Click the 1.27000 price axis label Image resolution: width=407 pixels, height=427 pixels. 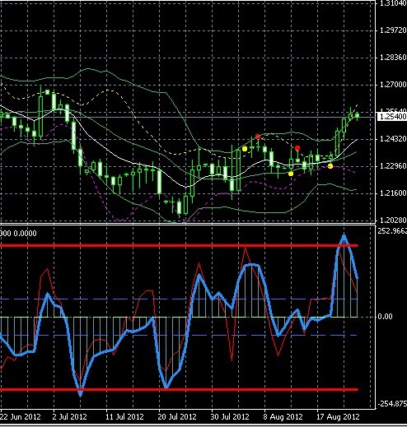tap(393, 85)
